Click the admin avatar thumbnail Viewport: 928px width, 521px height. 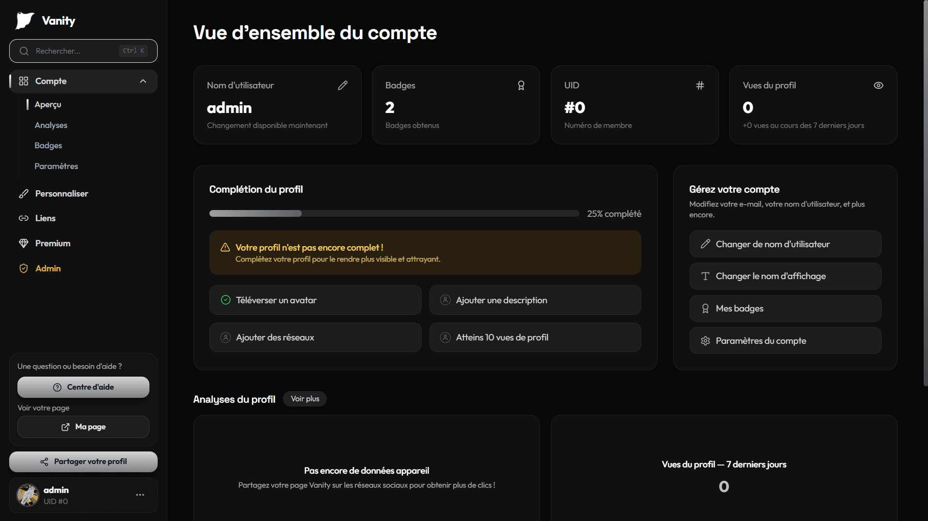28,495
